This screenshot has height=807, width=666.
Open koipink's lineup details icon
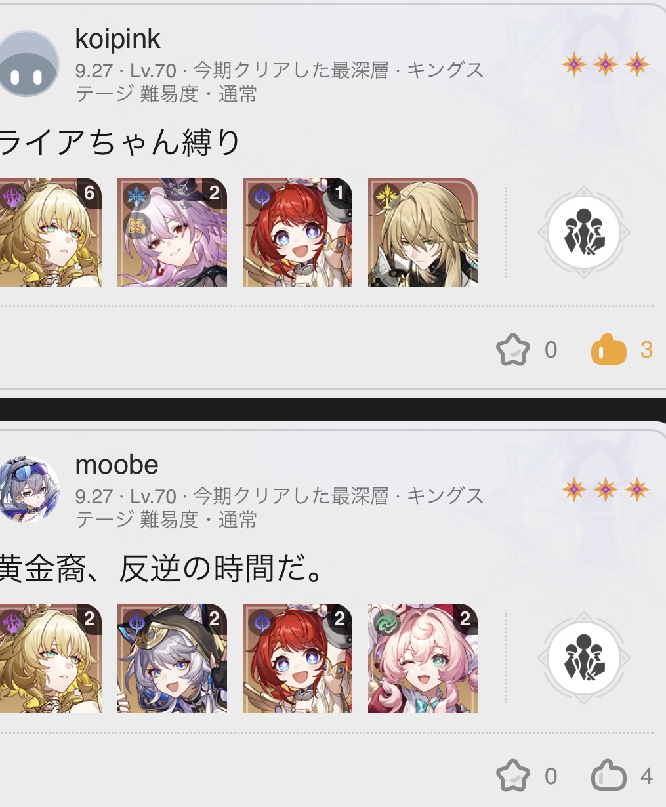[x=584, y=233]
